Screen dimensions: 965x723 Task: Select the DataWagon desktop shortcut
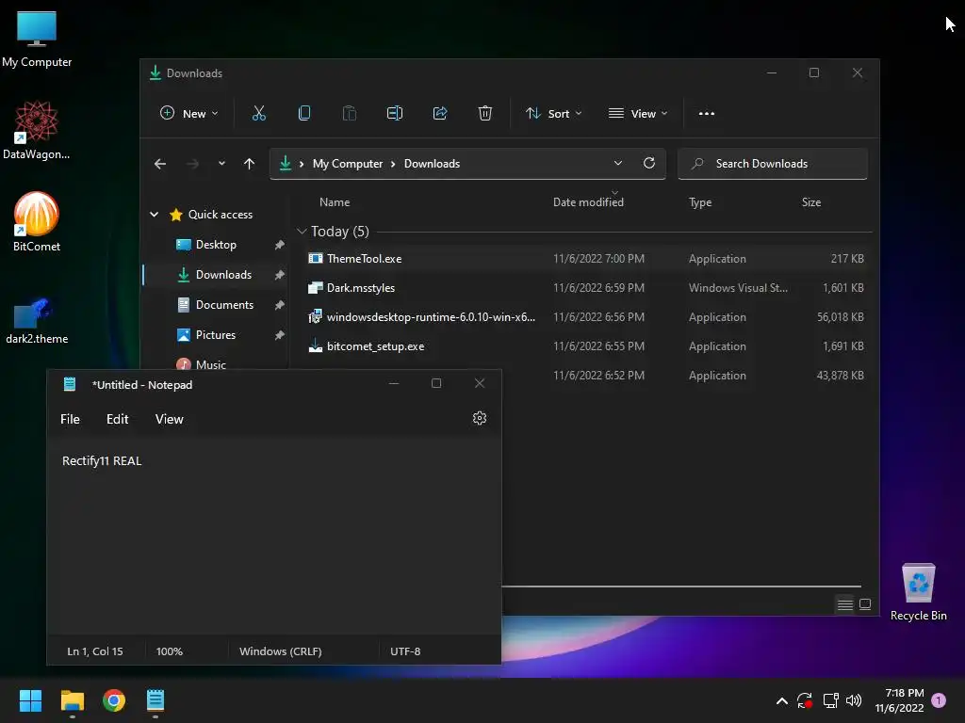point(37,131)
